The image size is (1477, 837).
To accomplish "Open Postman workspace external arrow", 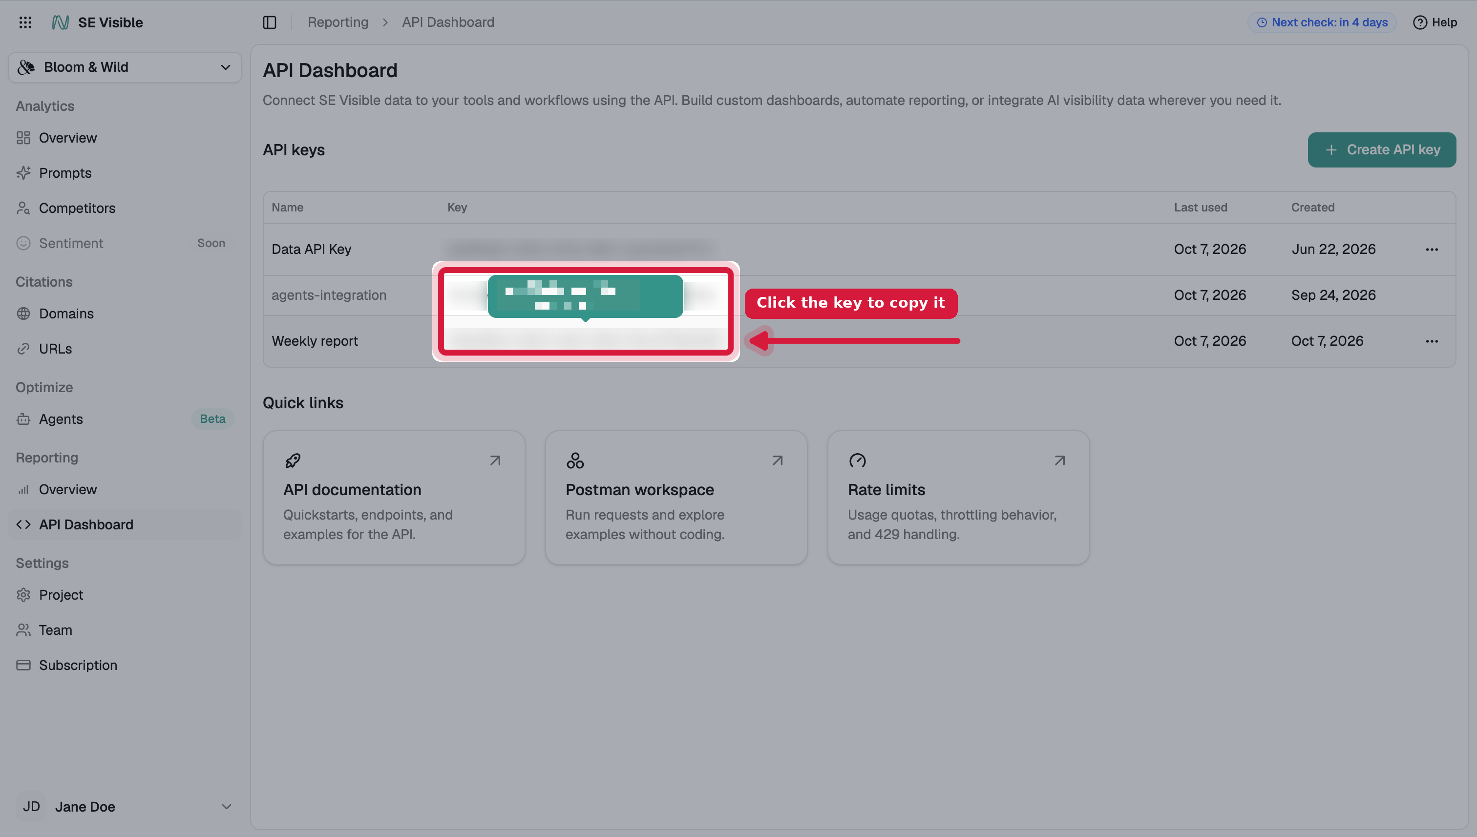I will pos(777,460).
